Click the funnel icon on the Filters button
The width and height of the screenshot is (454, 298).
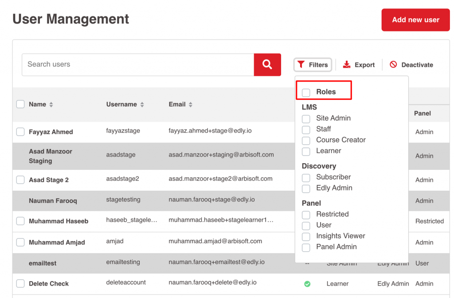(x=301, y=65)
